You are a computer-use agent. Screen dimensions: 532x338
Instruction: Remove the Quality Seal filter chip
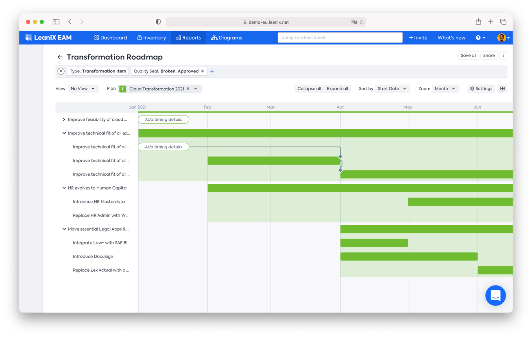(x=203, y=71)
